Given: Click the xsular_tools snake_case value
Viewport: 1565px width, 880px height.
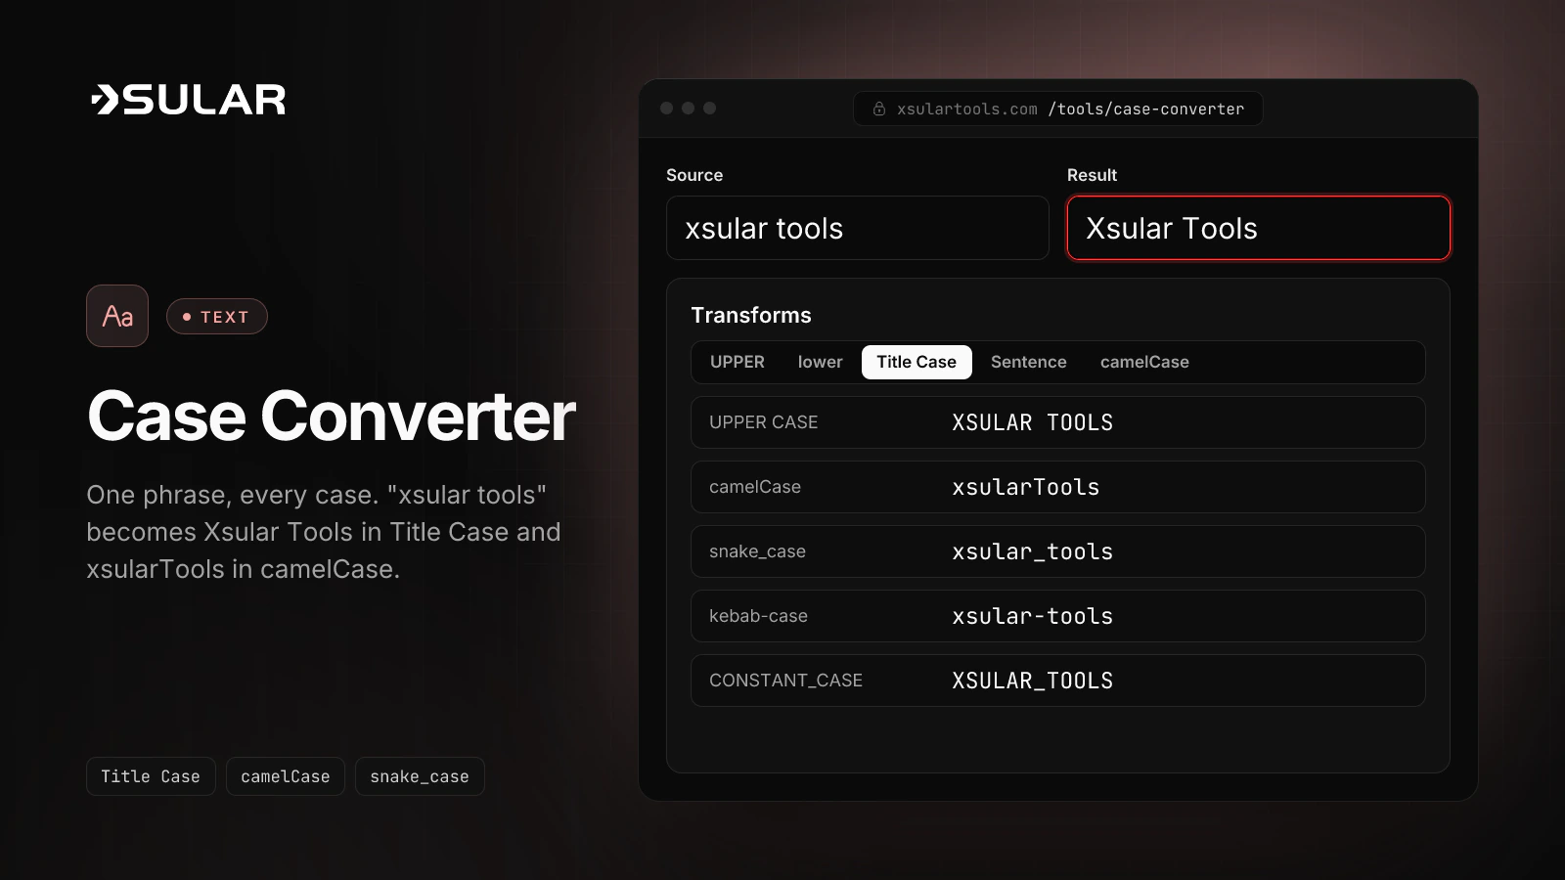Looking at the screenshot, I should pyautogui.click(x=1032, y=551).
